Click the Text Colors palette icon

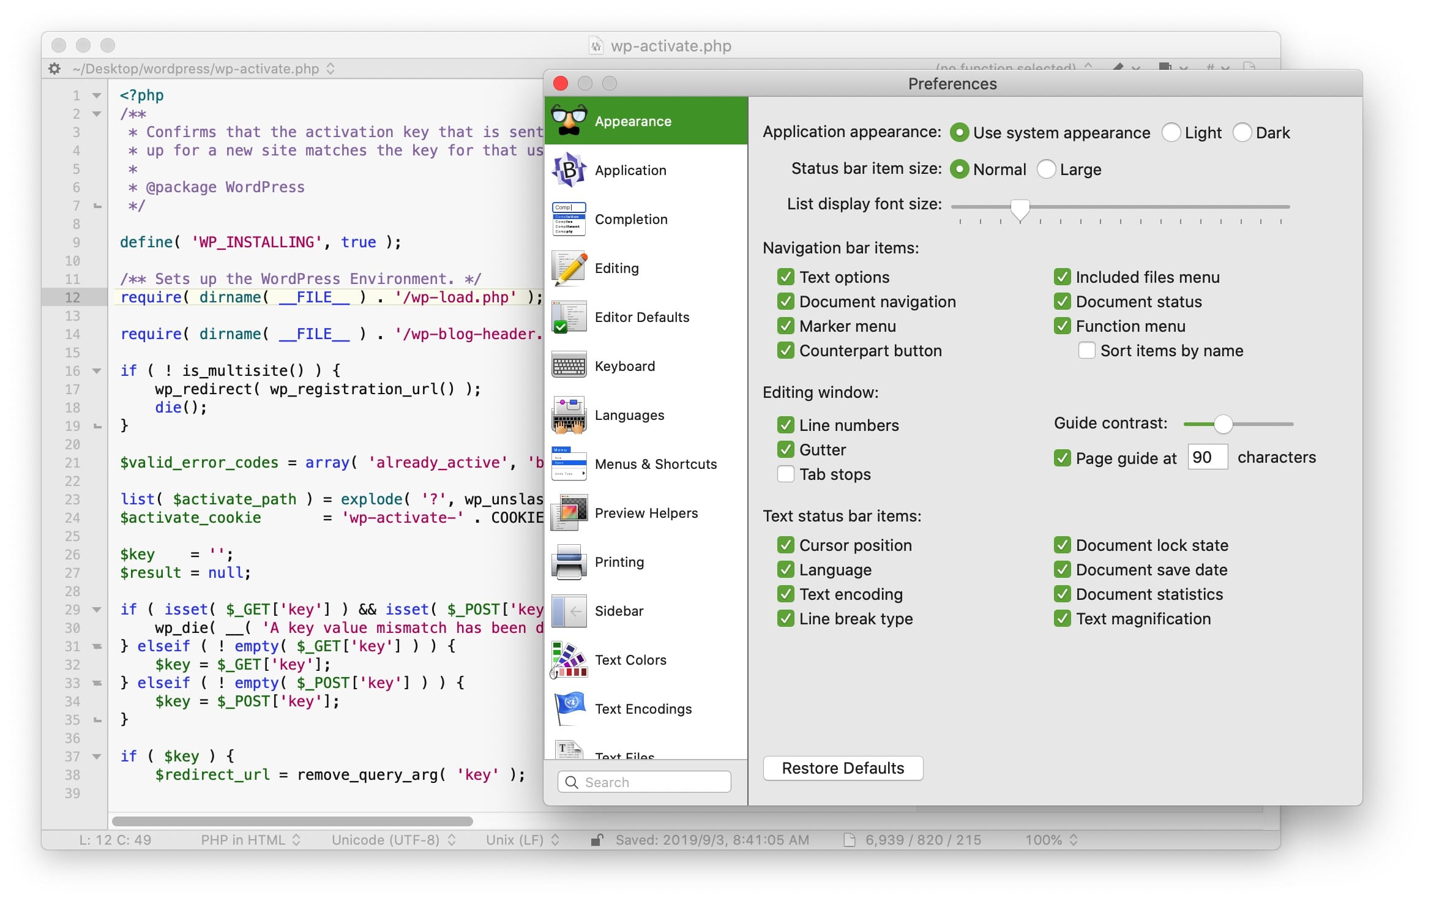click(569, 660)
